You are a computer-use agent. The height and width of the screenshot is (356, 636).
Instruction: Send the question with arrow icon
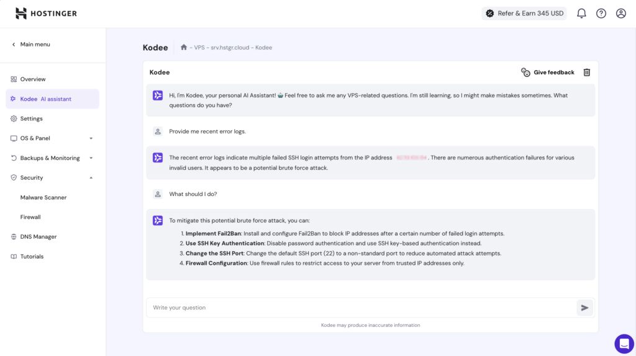coord(584,308)
